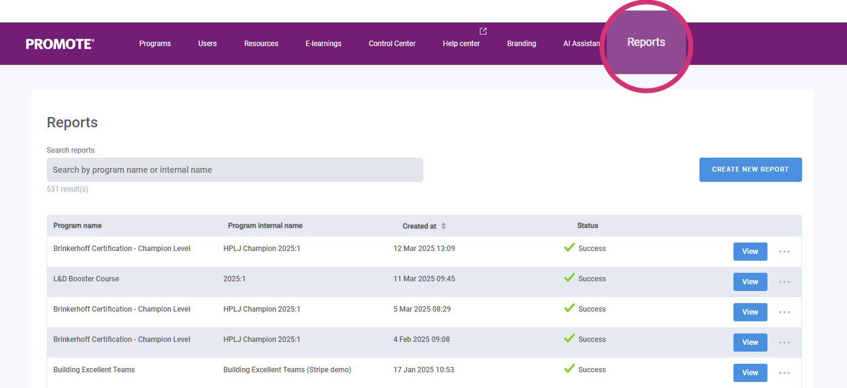Viewport: 847px width, 388px height.
Task: Sort reports by the Created at arrows
Action: pyautogui.click(x=443, y=226)
